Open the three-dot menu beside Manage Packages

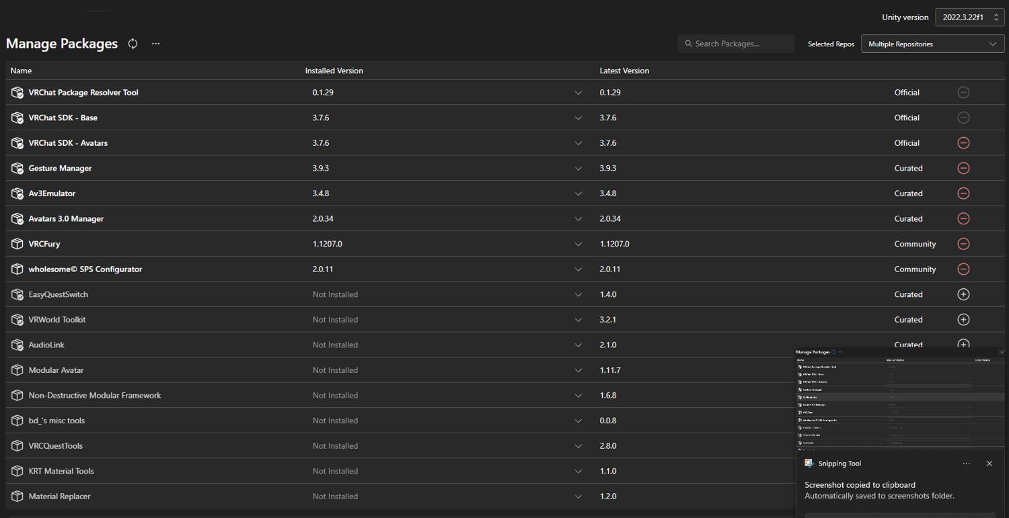[156, 44]
